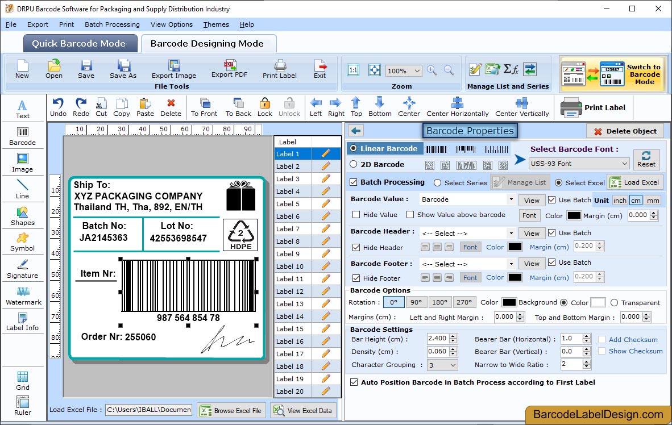
Task: Open the Themes menu
Action: pyautogui.click(x=216, y=24)
